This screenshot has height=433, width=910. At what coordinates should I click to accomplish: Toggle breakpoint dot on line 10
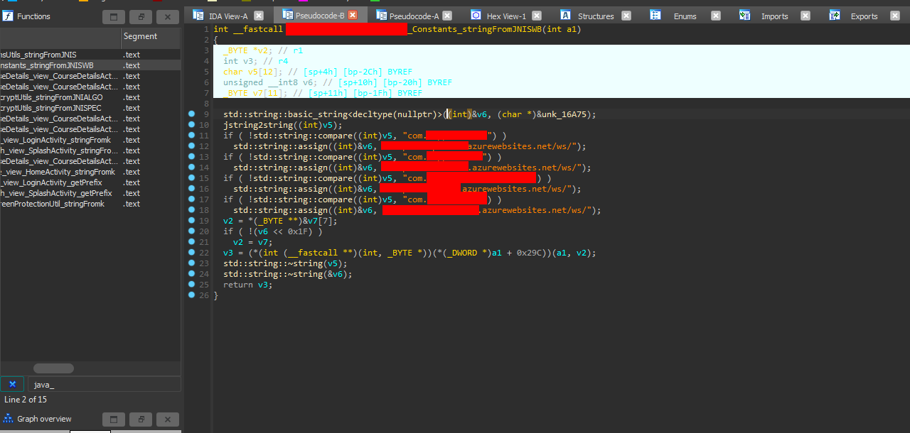click(191, 125)
